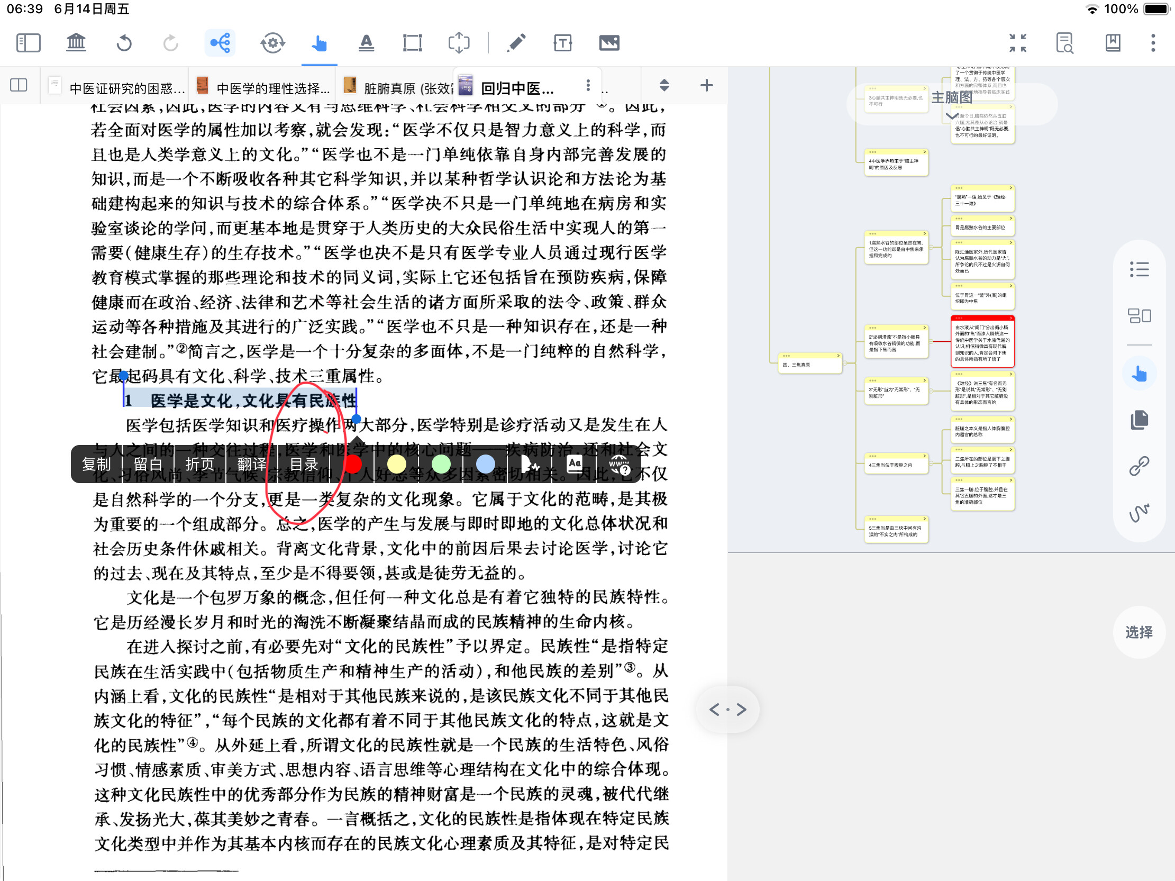
Task: Expand arrow on node 4中医学界热衷于
Action: [924, 152]
